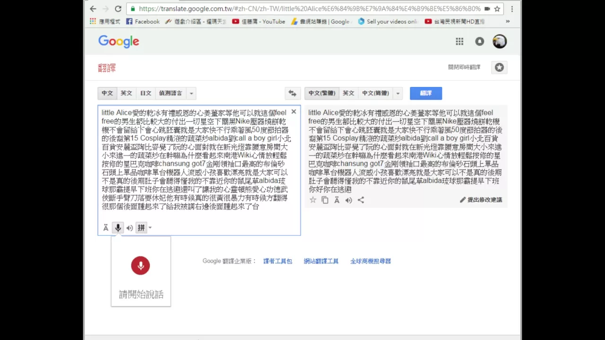605x340 pixels.
Task: Click the red 翻譯 heading
Action: click(107, 68)
